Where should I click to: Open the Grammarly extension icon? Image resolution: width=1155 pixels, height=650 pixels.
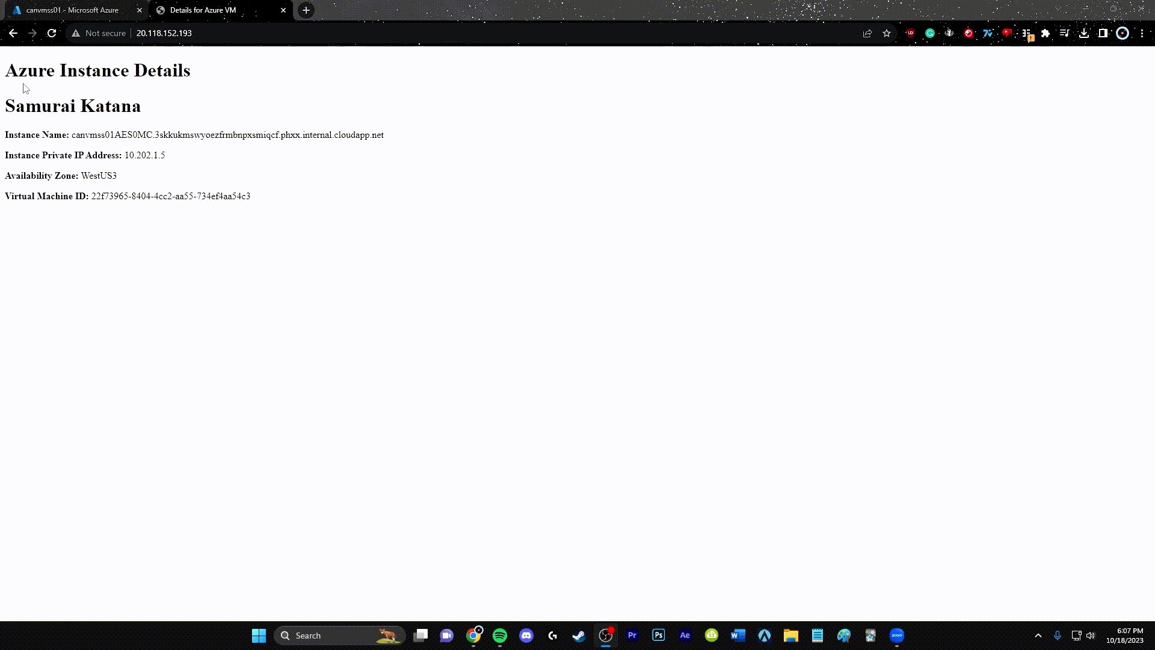[x=930, y=34]
